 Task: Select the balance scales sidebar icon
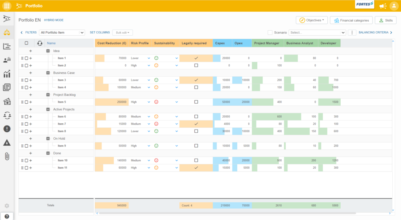coord(7,32)
